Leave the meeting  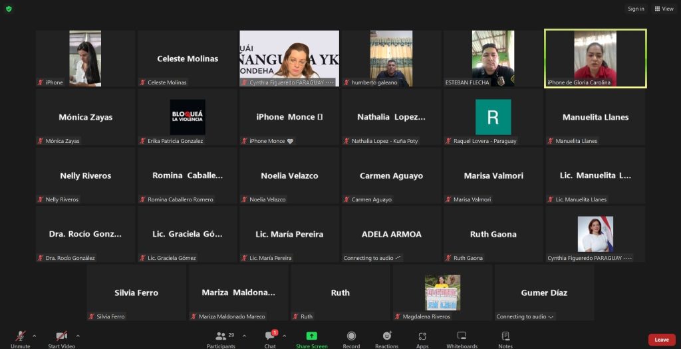(661, 340)
